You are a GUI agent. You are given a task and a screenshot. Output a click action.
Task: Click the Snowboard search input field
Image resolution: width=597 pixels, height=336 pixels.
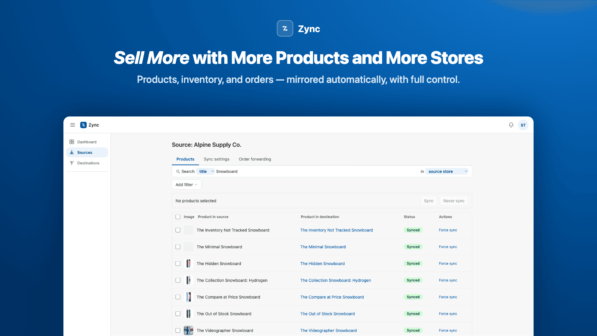click(317, 171)
